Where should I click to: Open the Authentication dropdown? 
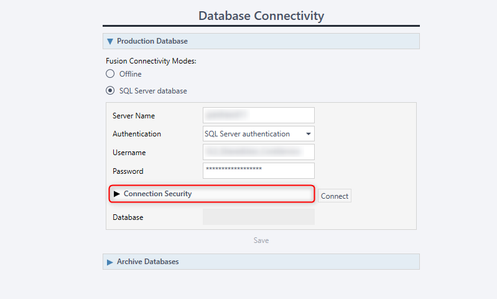coord(259,134)
